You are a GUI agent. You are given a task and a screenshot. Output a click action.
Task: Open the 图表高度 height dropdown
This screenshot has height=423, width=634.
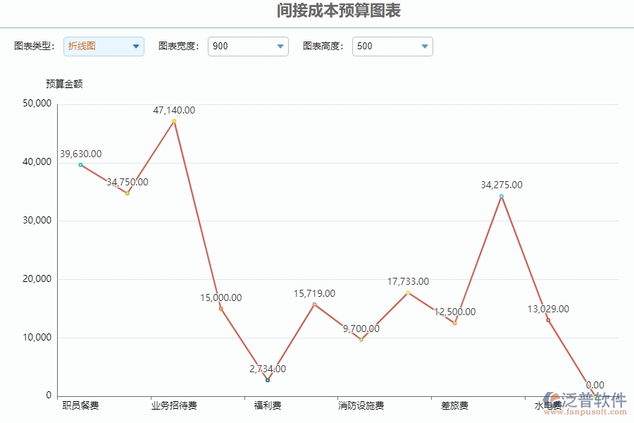pos(392,46)
